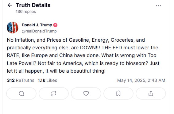174x114 pixels.
Task: View the 1.1k Likes list
Action: coord(47,80)
